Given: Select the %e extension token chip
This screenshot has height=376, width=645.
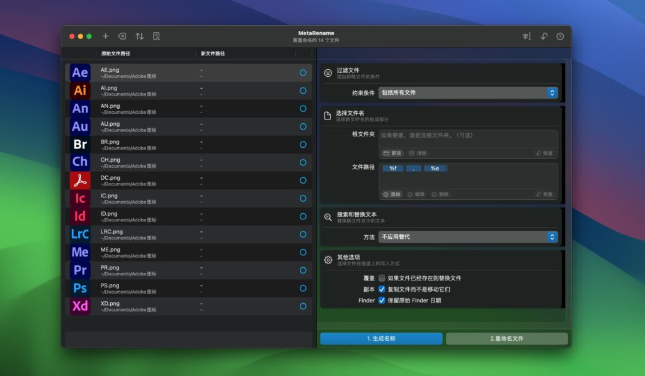Looking at the screenshot, I should 436,169.
